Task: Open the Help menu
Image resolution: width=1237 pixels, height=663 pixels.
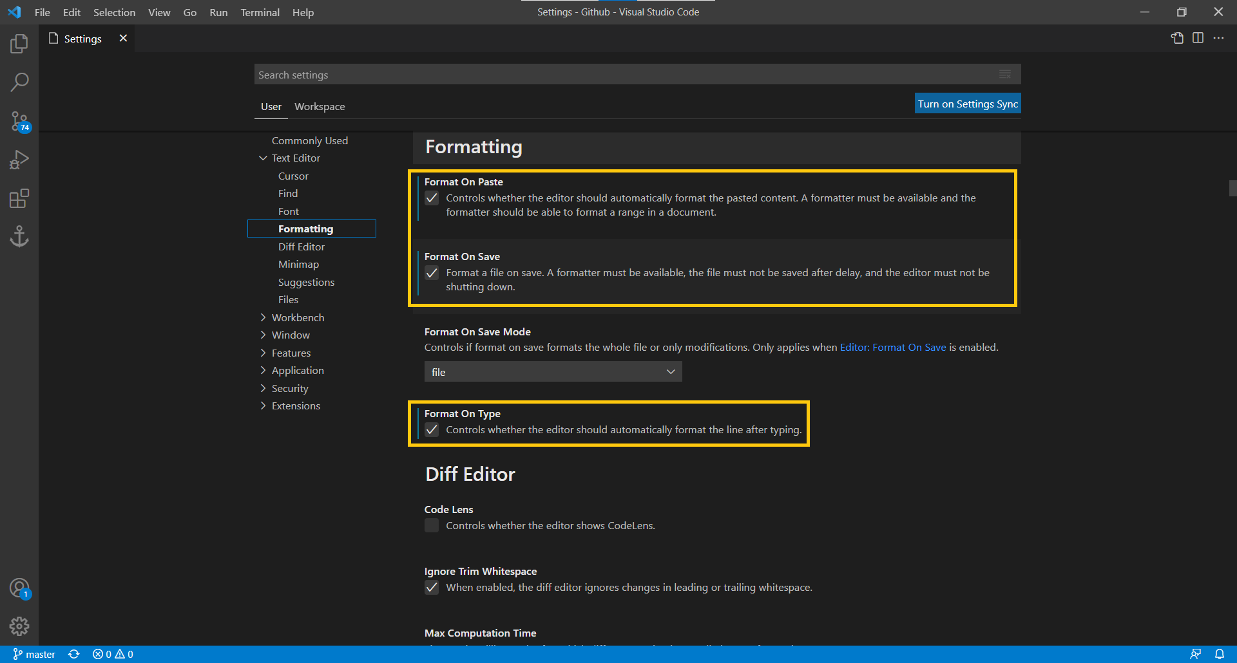Action: [x=303, y=12]
